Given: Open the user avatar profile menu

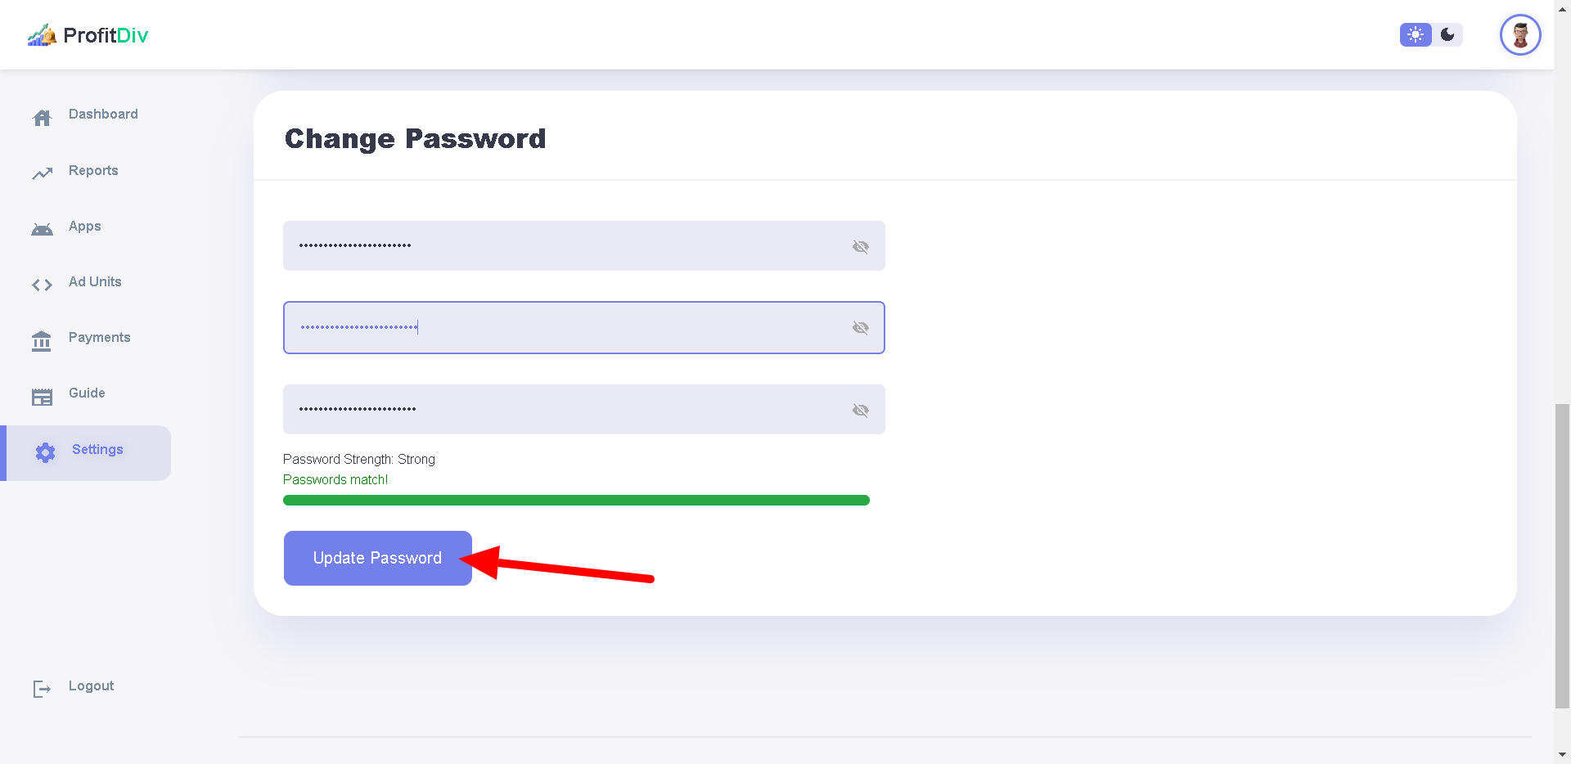Looking at the screenshot, I should coord(1520,35).
